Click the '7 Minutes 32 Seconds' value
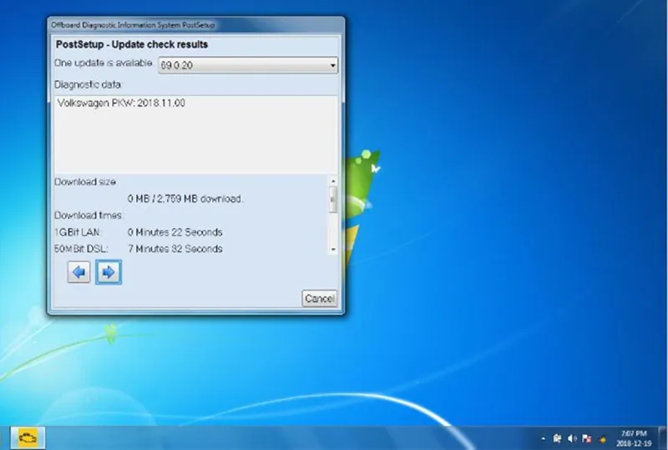Screen dimensions: 668x450 175,249
